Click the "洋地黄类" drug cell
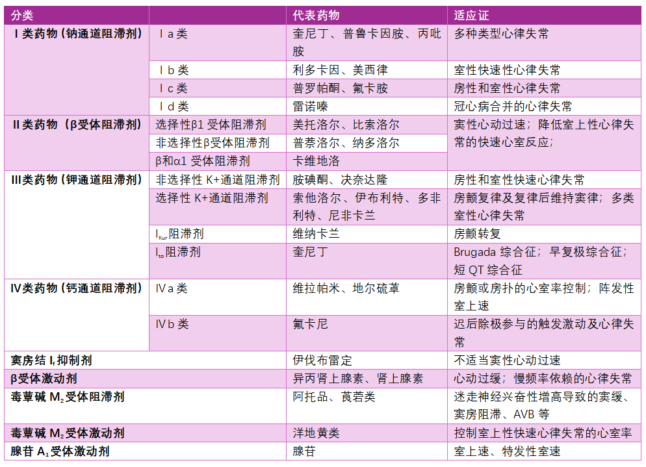The width and height of the screenshot is (646, 467). (x=317, y=433)
